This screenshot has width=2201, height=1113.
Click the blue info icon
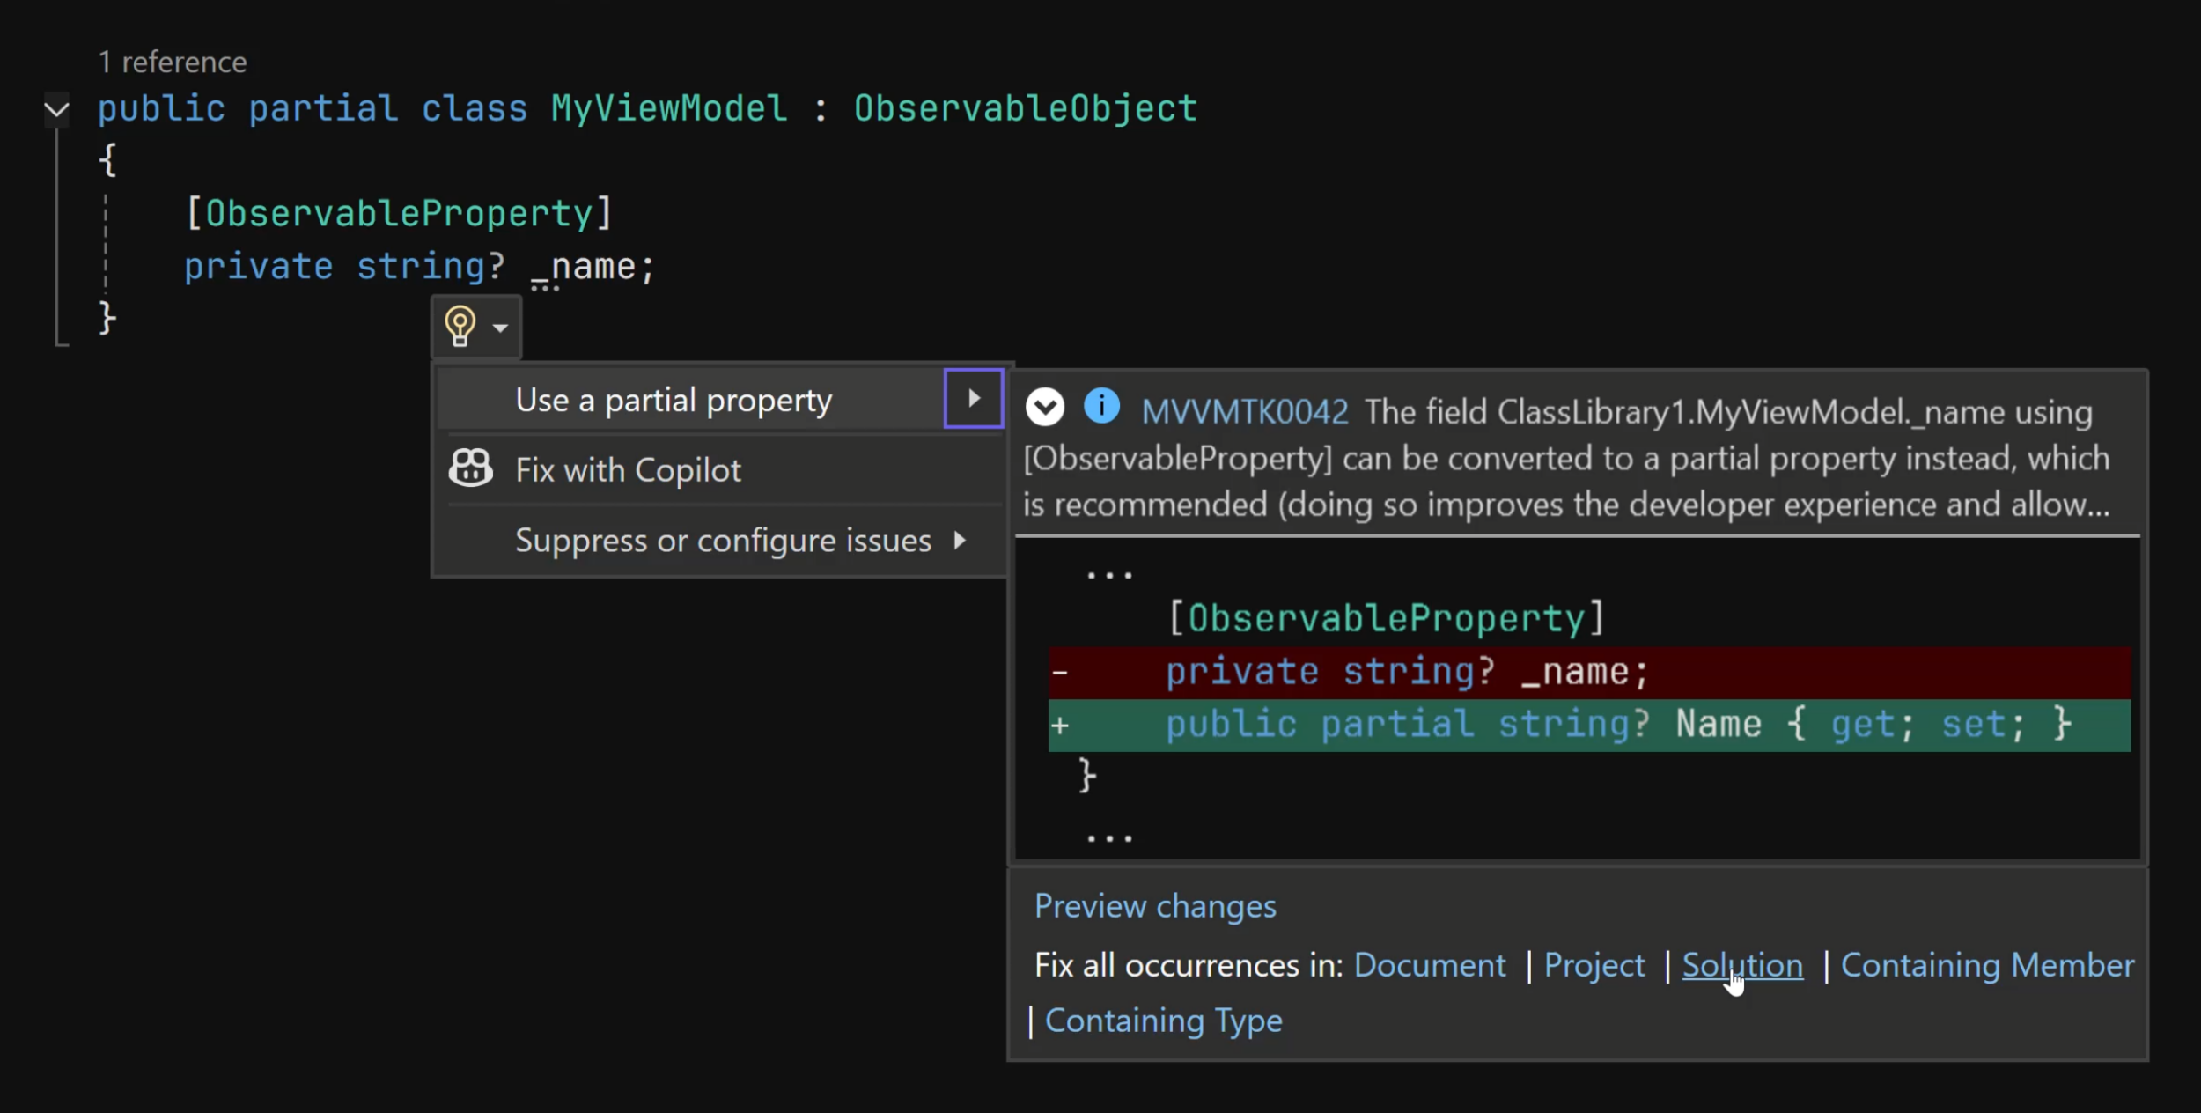tap(1101, 406)
